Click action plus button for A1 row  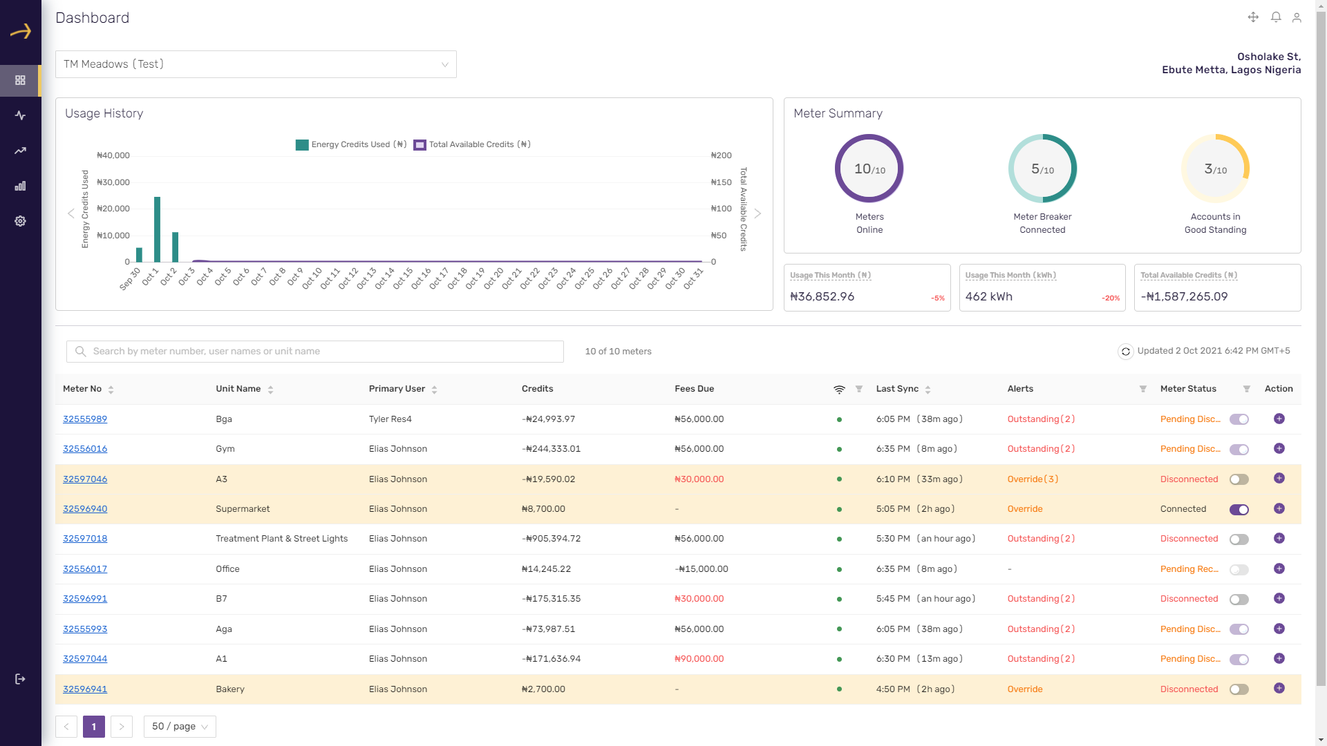tap(1279, 658)
